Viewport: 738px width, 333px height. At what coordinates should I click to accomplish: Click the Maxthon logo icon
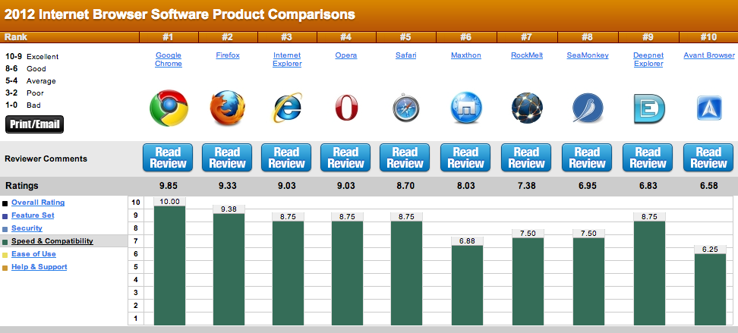pyautogui.click(x=466, y=108)
